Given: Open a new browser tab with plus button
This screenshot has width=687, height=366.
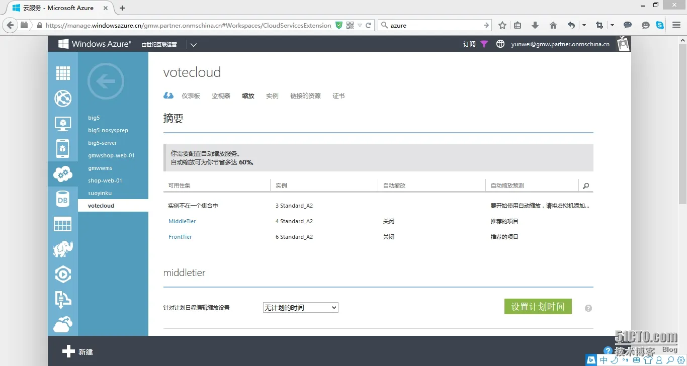Looking at the screenshot, I should [x=122, y=8].
